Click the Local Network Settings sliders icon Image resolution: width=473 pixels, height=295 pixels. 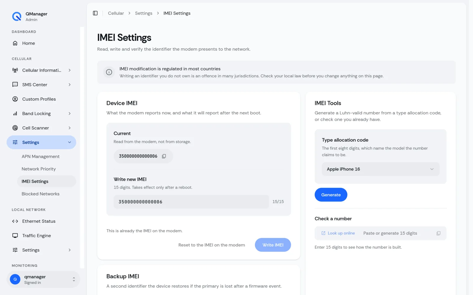(x=15, y=250)
